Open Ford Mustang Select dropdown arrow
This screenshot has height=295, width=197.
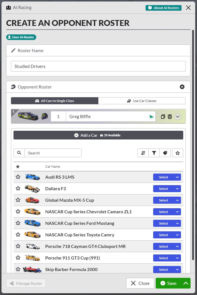coord(177,223)
